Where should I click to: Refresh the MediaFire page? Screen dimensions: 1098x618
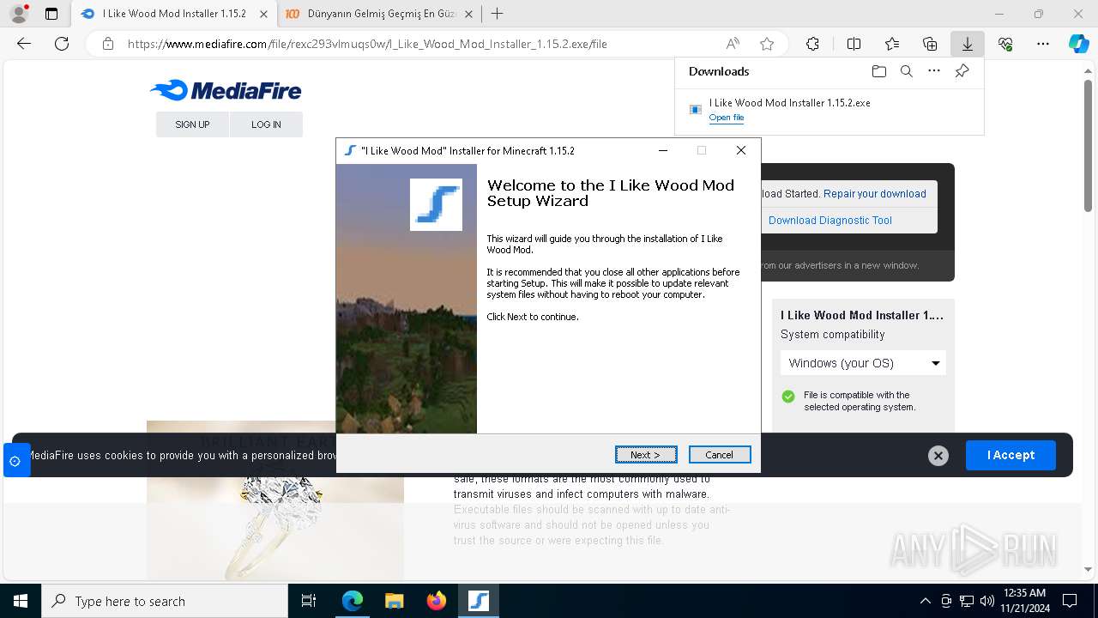(x=62, y=44)
